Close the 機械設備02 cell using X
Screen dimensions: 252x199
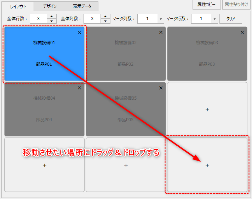(161, 33)
